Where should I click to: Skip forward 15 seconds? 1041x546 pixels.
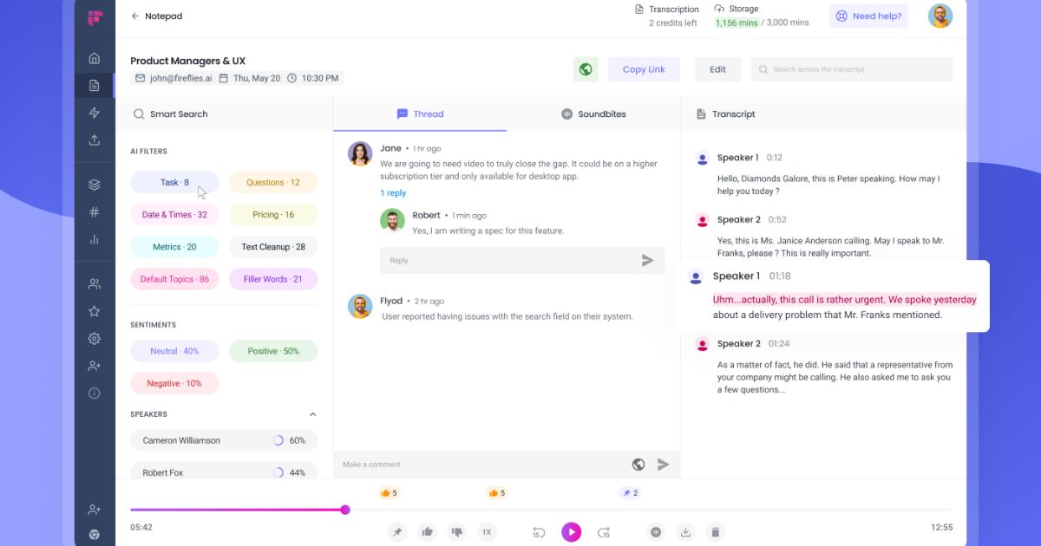[x=604, y=532]
